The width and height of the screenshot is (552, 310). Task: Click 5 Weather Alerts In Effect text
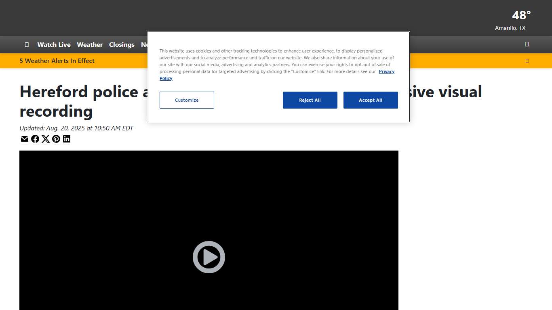click(x=57, y=61)
